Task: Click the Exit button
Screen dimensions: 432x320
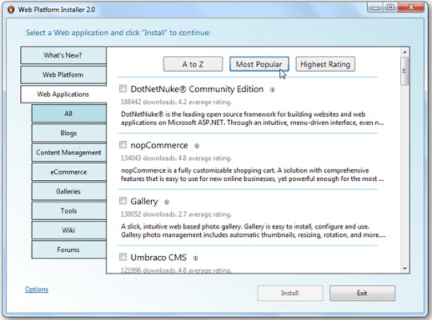Action: (x=362, y=293)
